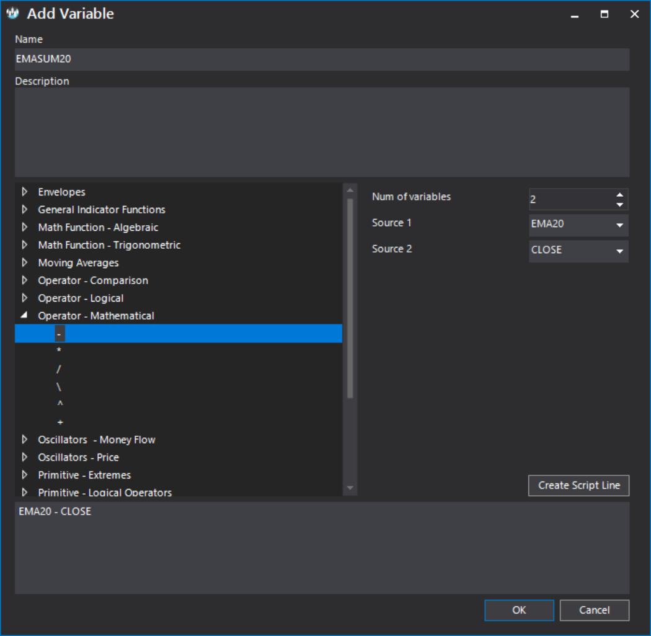Collapse Operator - Mathematical node
The image size is (651, 636).
25,315
